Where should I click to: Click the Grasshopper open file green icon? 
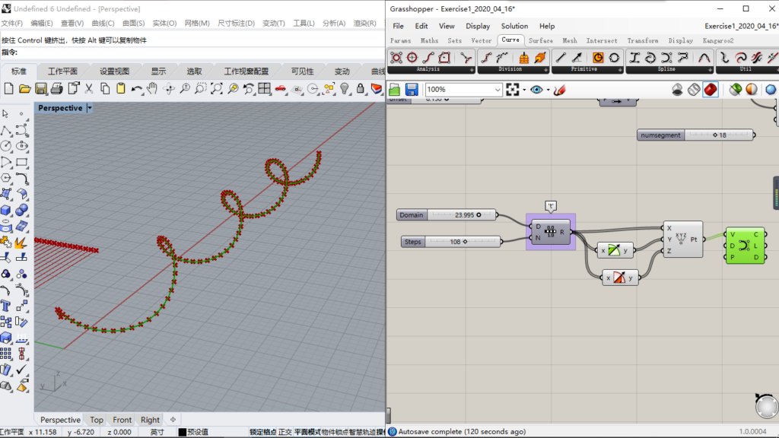pos(395,90)
